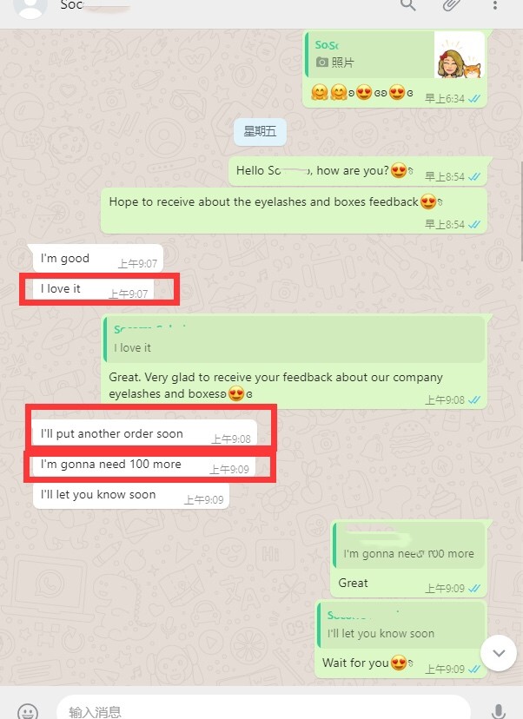Open the chat search magnifier icon

[407, 5]
